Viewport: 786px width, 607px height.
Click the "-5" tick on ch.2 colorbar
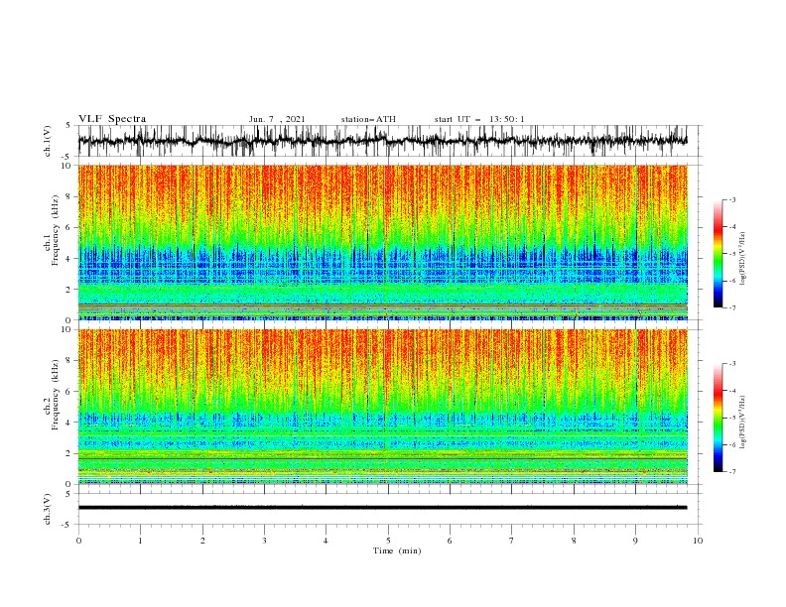731,418
